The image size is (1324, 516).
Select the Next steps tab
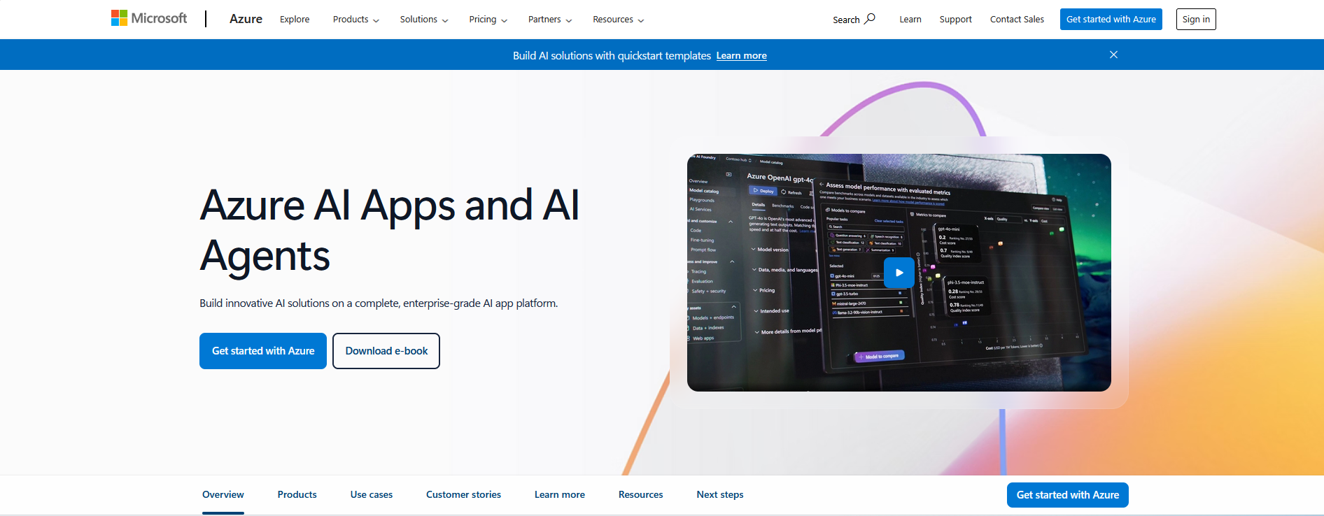(x=720, y=495)
